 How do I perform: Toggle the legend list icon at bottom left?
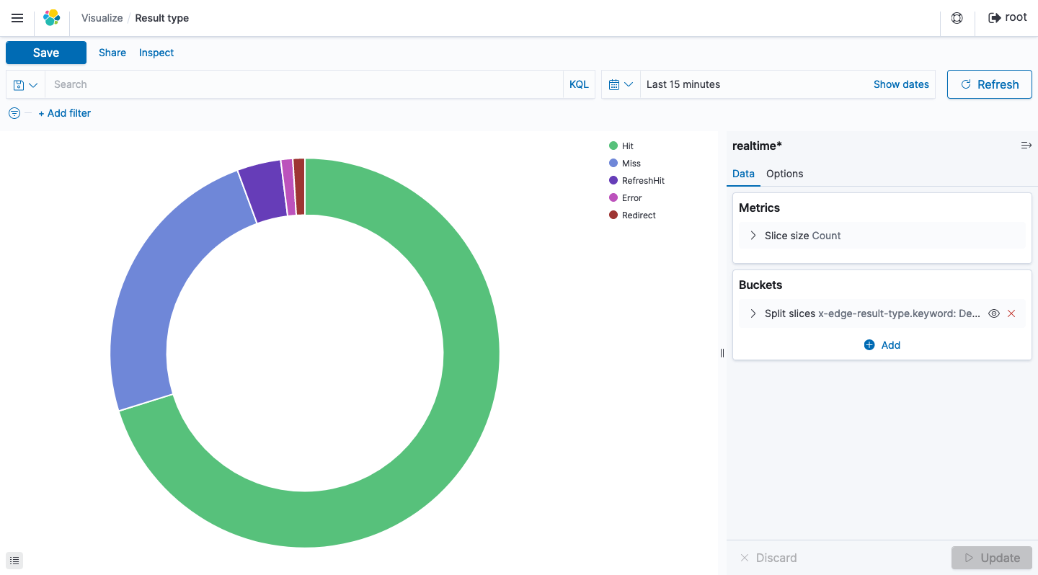(14, 560)
